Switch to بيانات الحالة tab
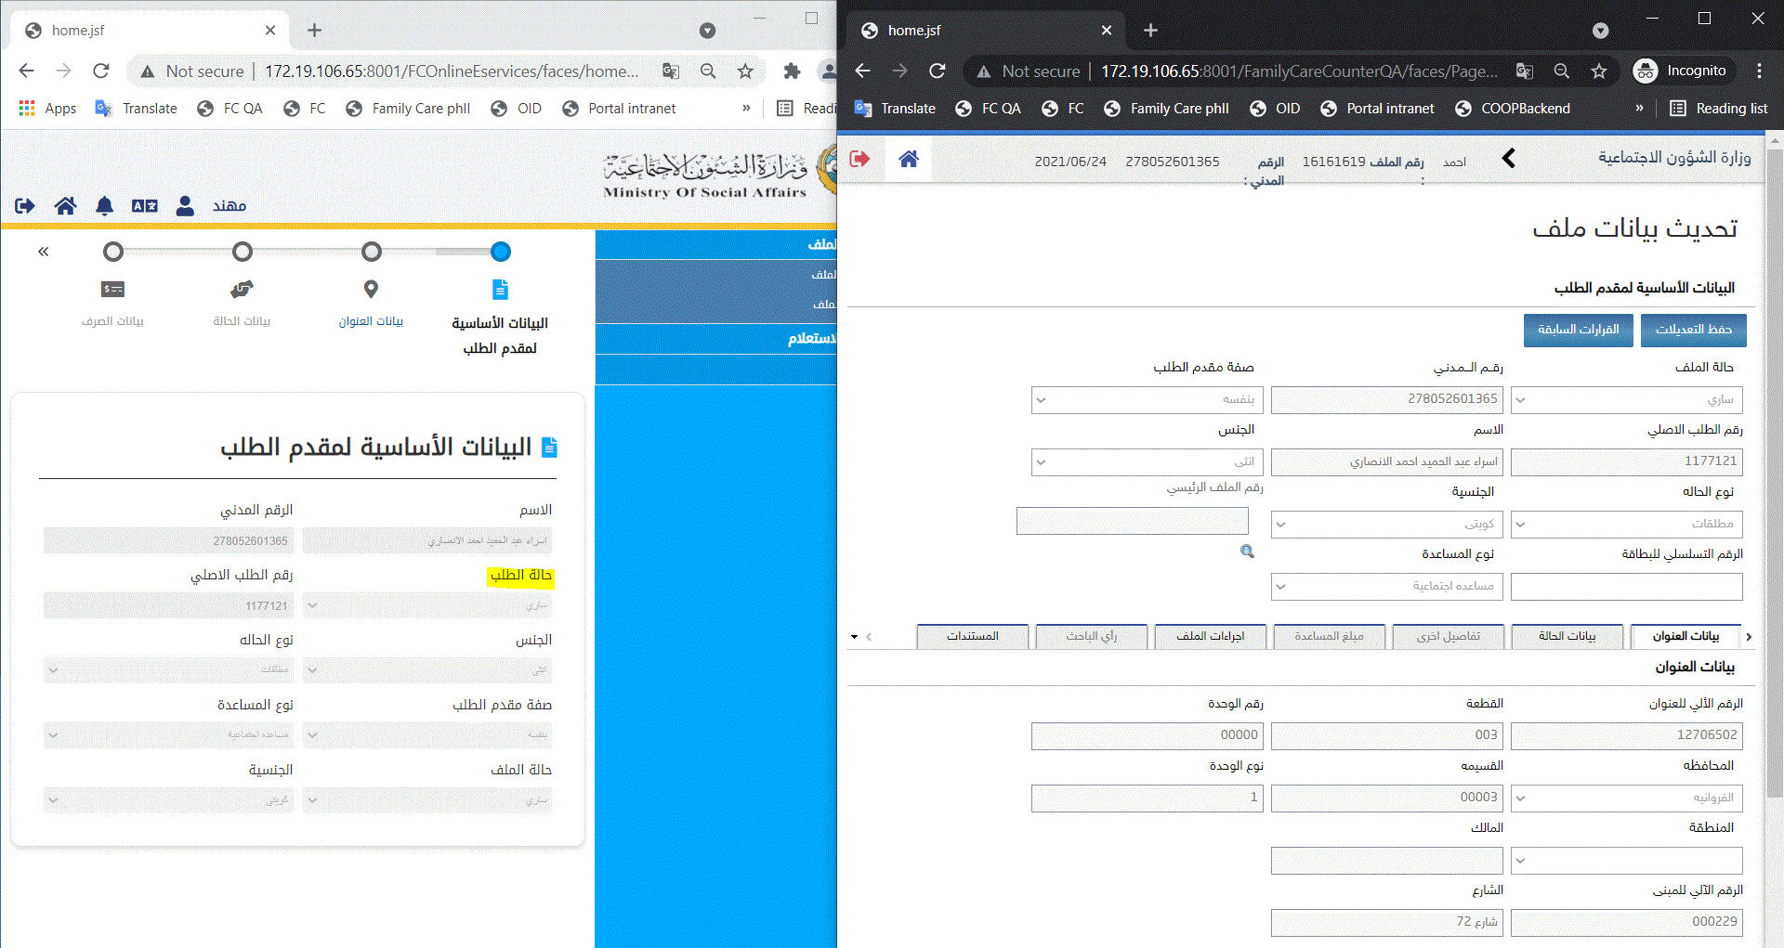The height and width of the screenshot is (948, 1784). click(x=1568, y=636)
